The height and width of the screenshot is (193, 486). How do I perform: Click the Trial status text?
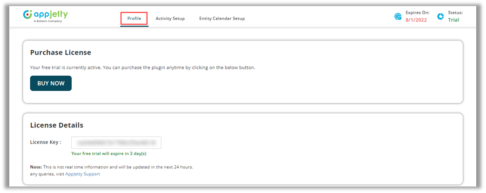pos(453,20)
